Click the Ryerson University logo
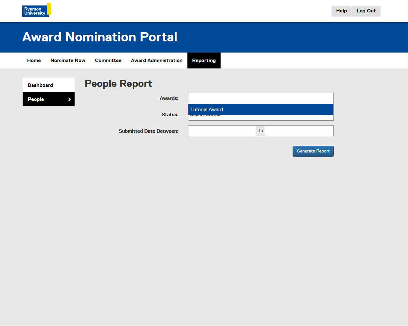Screen dimensions: 408x326 tap(36, 10)
